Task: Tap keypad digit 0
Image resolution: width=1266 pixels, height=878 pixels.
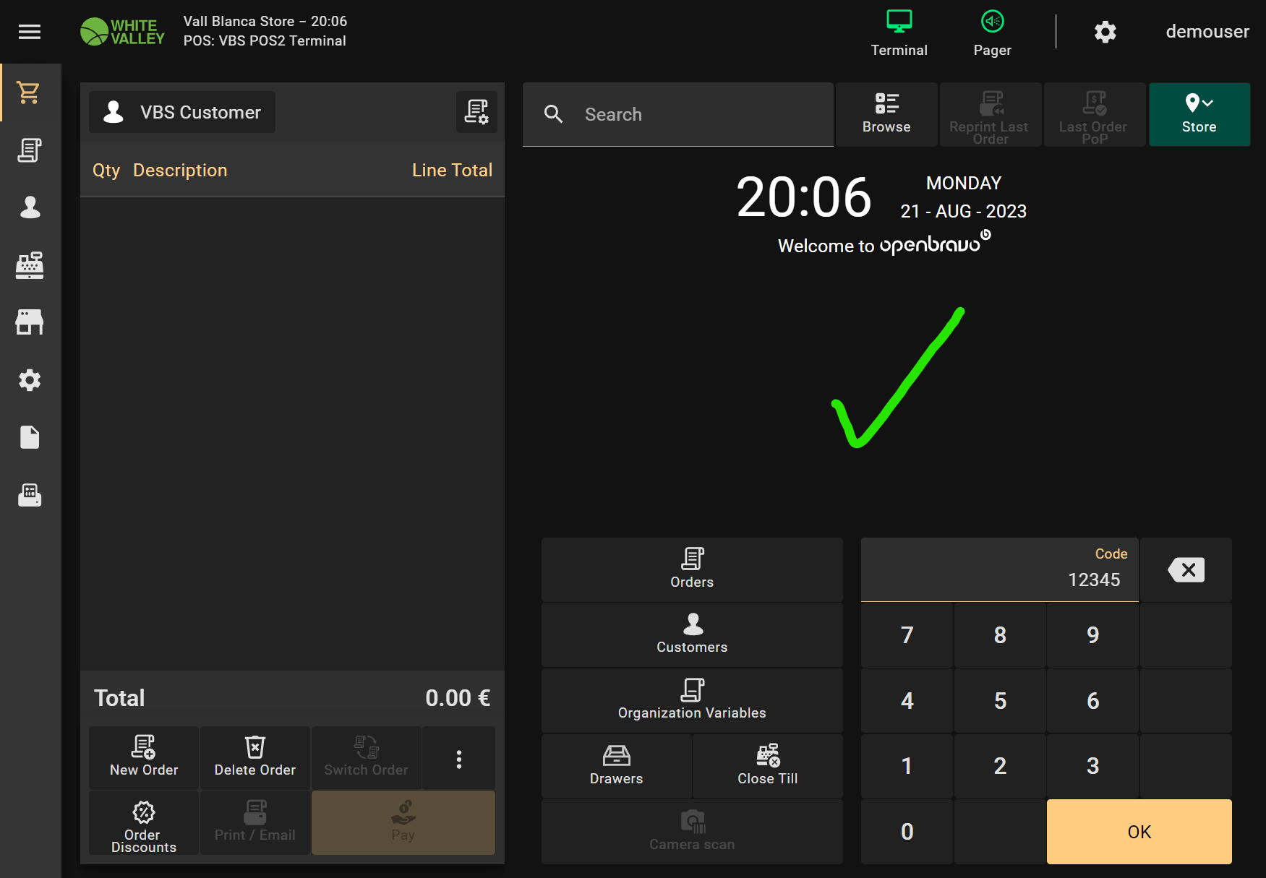Action: [907, 832]
